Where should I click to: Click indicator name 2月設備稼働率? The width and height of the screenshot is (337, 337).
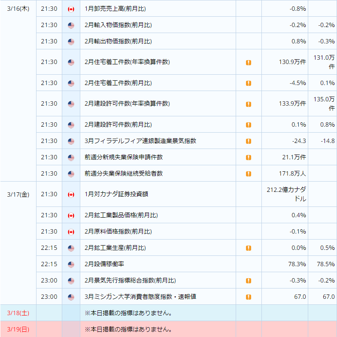point(104,264)
